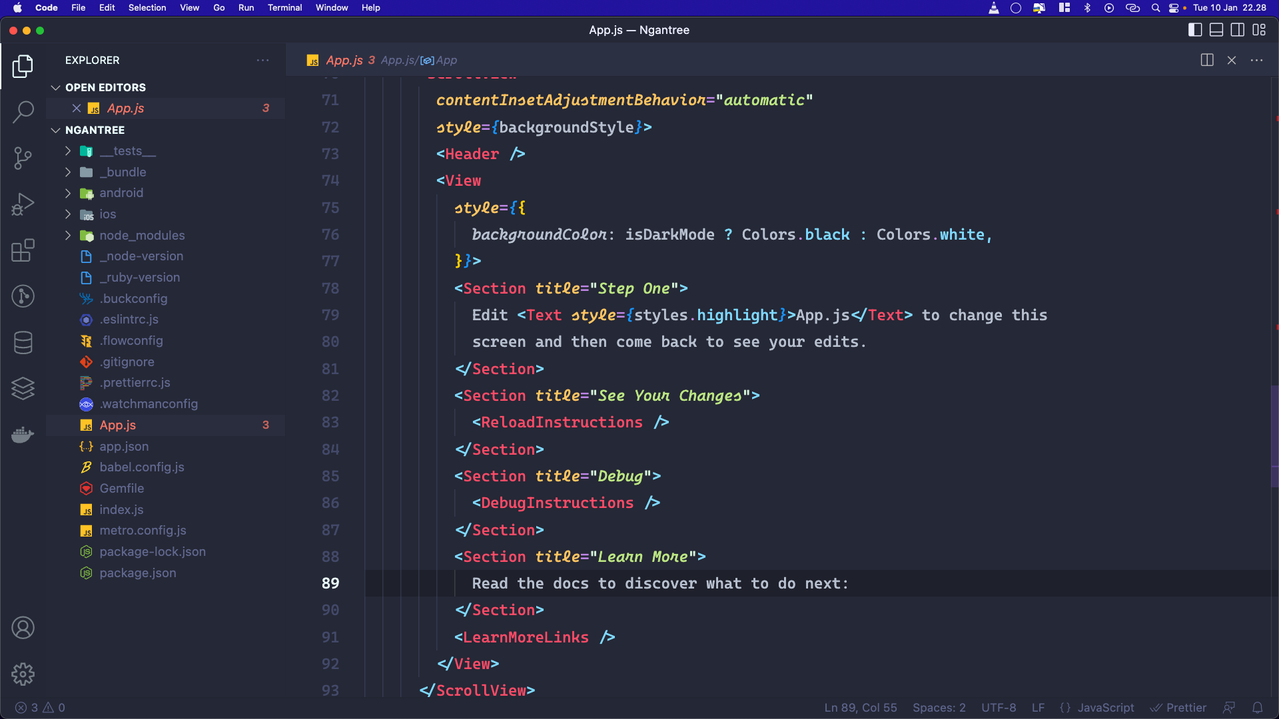Screen dimensions: 1279x719
Task: Open the Manage gear icon
Action: 23,674
